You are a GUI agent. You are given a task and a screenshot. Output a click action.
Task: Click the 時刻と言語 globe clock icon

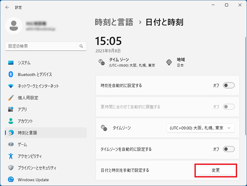11,133
